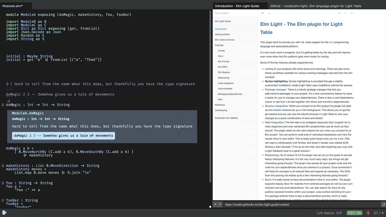Click the 'import Random as X' line
The height and width of the screenshot is (217, 386).
coord(25,36)
